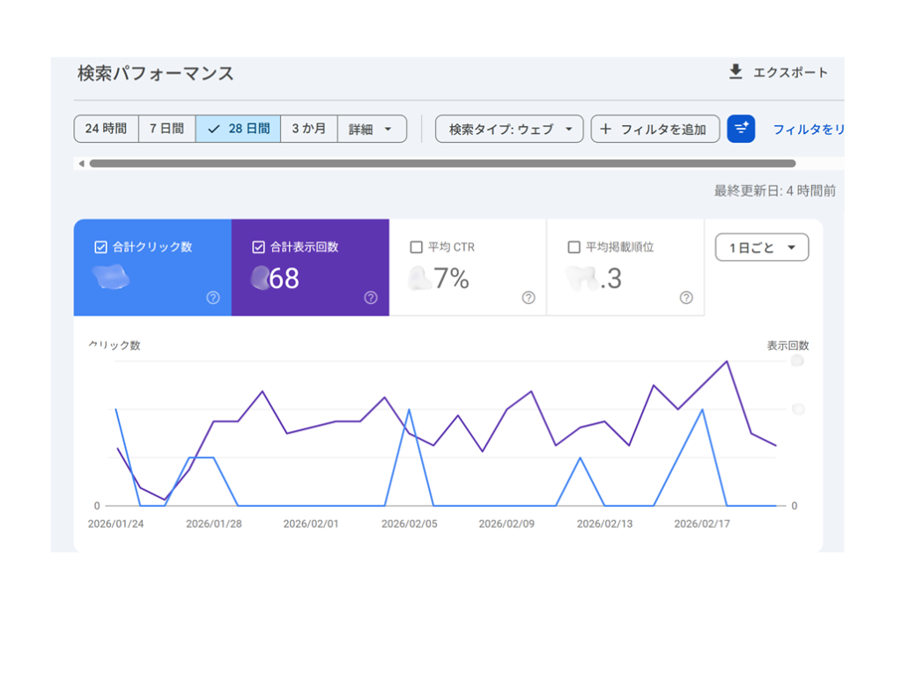Select the 3か月 date range tab
Image resolution: width=902 pixels, height=677 pixels.
coord(309,128)
